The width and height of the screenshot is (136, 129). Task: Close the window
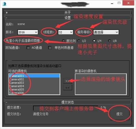pos(128,3)
